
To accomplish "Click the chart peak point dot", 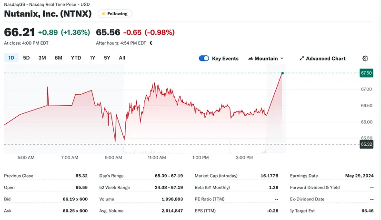I will [282, 73].
